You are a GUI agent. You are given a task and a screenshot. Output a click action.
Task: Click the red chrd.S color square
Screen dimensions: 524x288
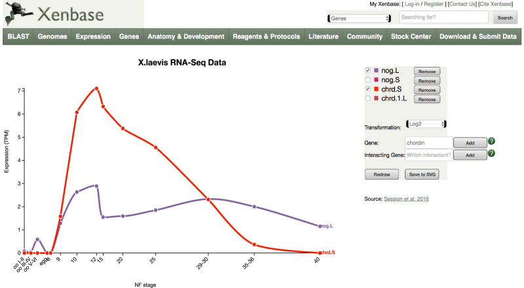click(x=375, y=89)
